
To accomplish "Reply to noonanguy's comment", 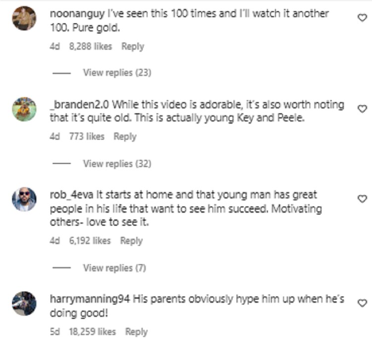I will (132, 47).
